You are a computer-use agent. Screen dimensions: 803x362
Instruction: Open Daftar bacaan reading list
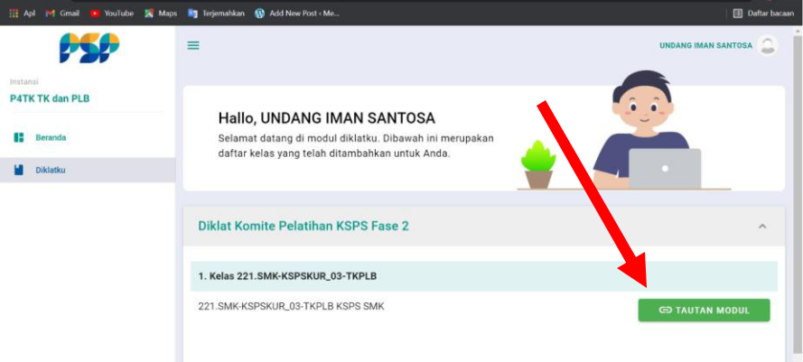pos(763,14)
